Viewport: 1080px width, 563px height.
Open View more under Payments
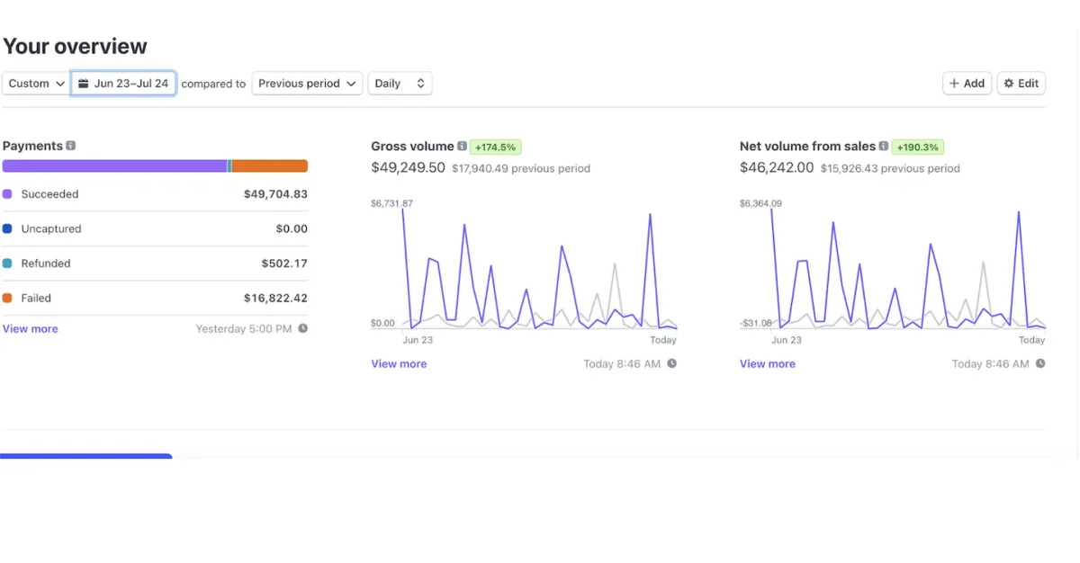click(31, 329)
